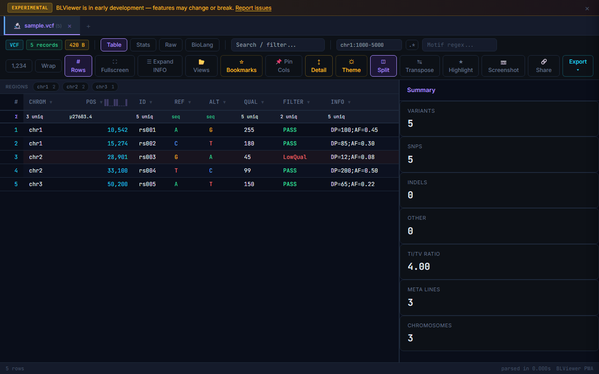Toggle Fullscreen mode
The width and height of the screenshot is (599, 374).
(x=115, y=65)
